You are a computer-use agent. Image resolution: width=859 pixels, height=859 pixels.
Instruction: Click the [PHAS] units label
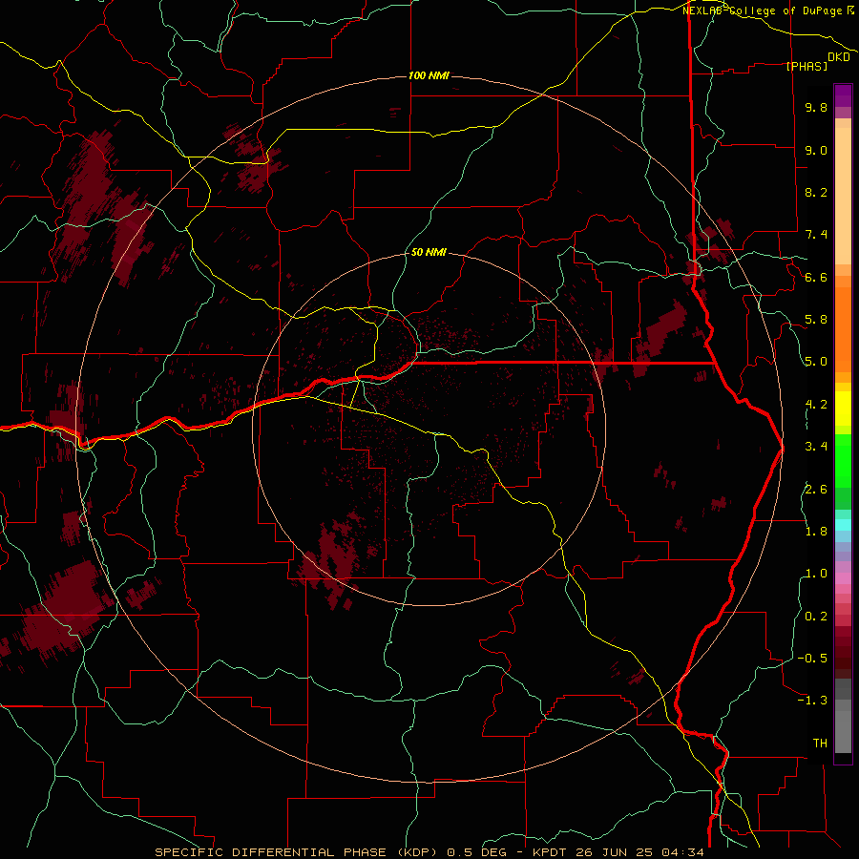click(x=807, y=66)
